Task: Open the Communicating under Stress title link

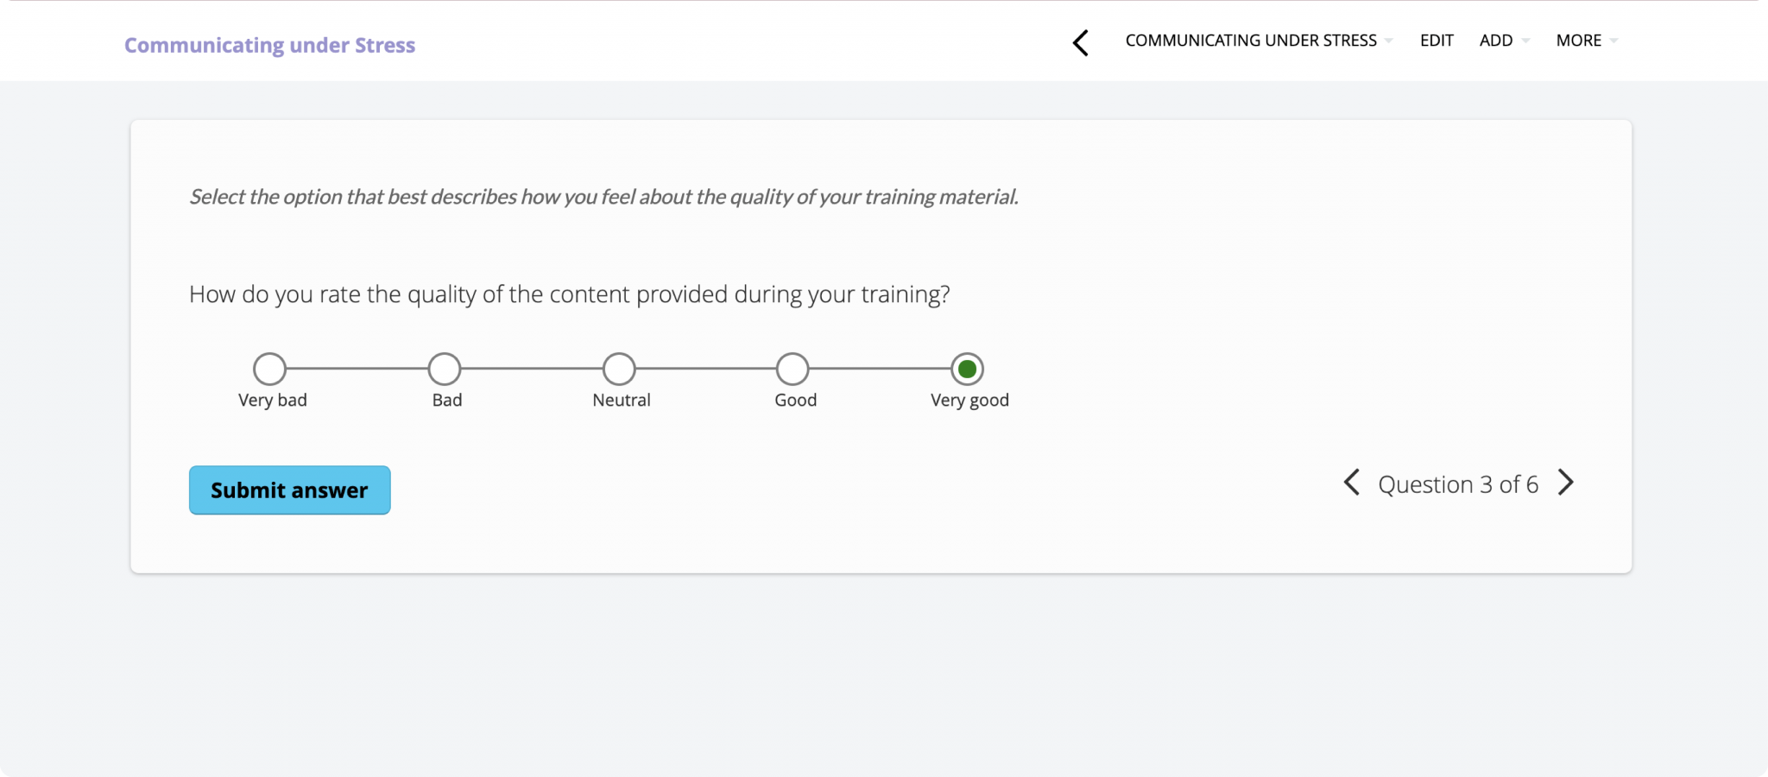Action: point(269,45)
